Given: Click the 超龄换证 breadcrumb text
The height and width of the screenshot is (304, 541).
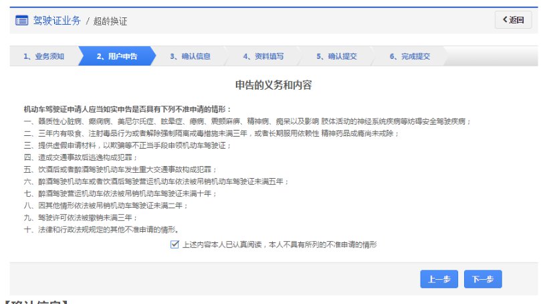Looking at the screenshot, I should tap(110, 21).
